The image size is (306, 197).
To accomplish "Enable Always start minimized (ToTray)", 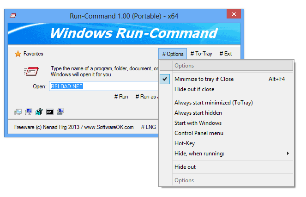I will point(226,103).
